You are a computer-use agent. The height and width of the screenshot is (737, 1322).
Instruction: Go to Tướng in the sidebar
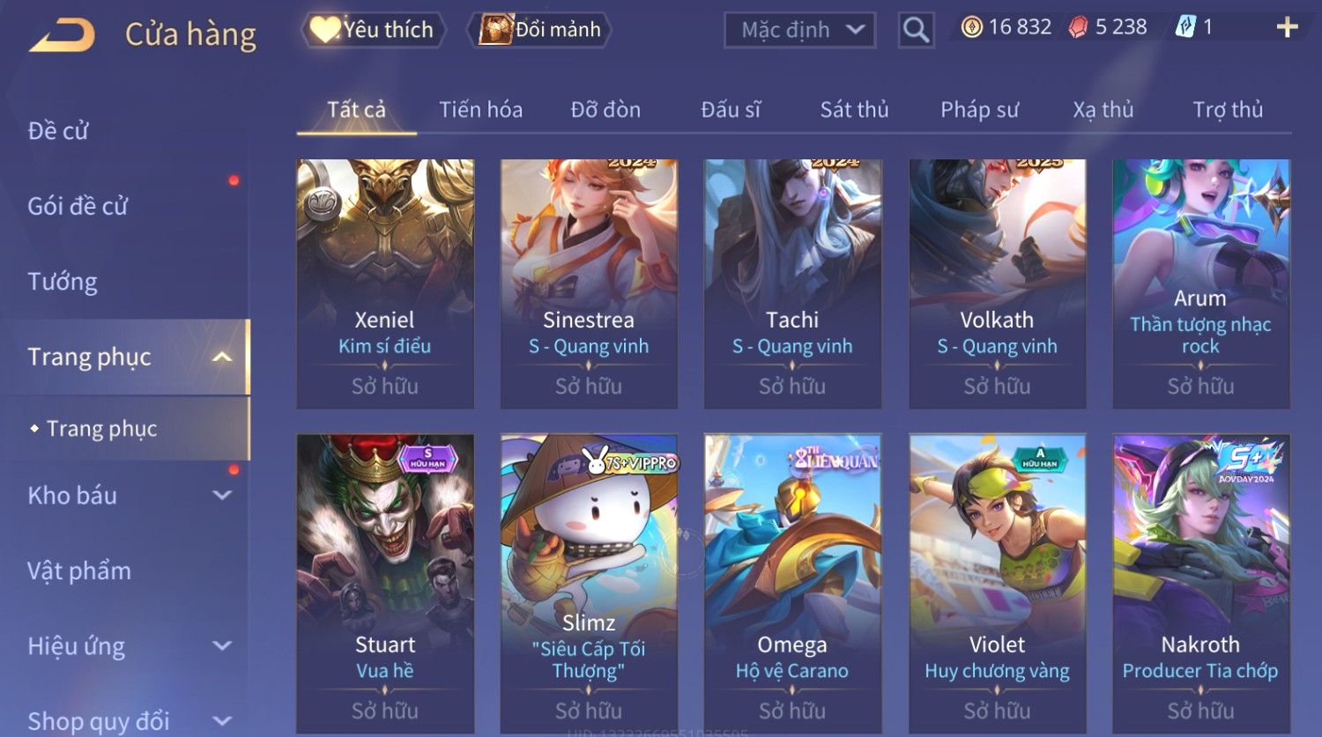[x=63, y=282]
